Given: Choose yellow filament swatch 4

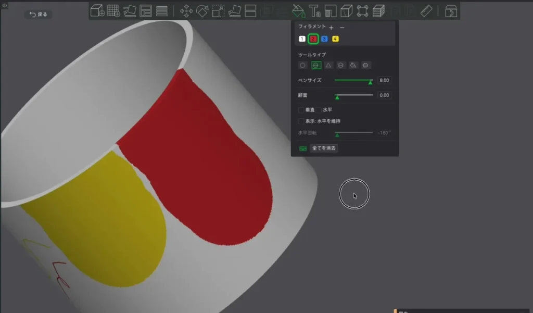Looking at the screenshot, I should coord(335,39).
